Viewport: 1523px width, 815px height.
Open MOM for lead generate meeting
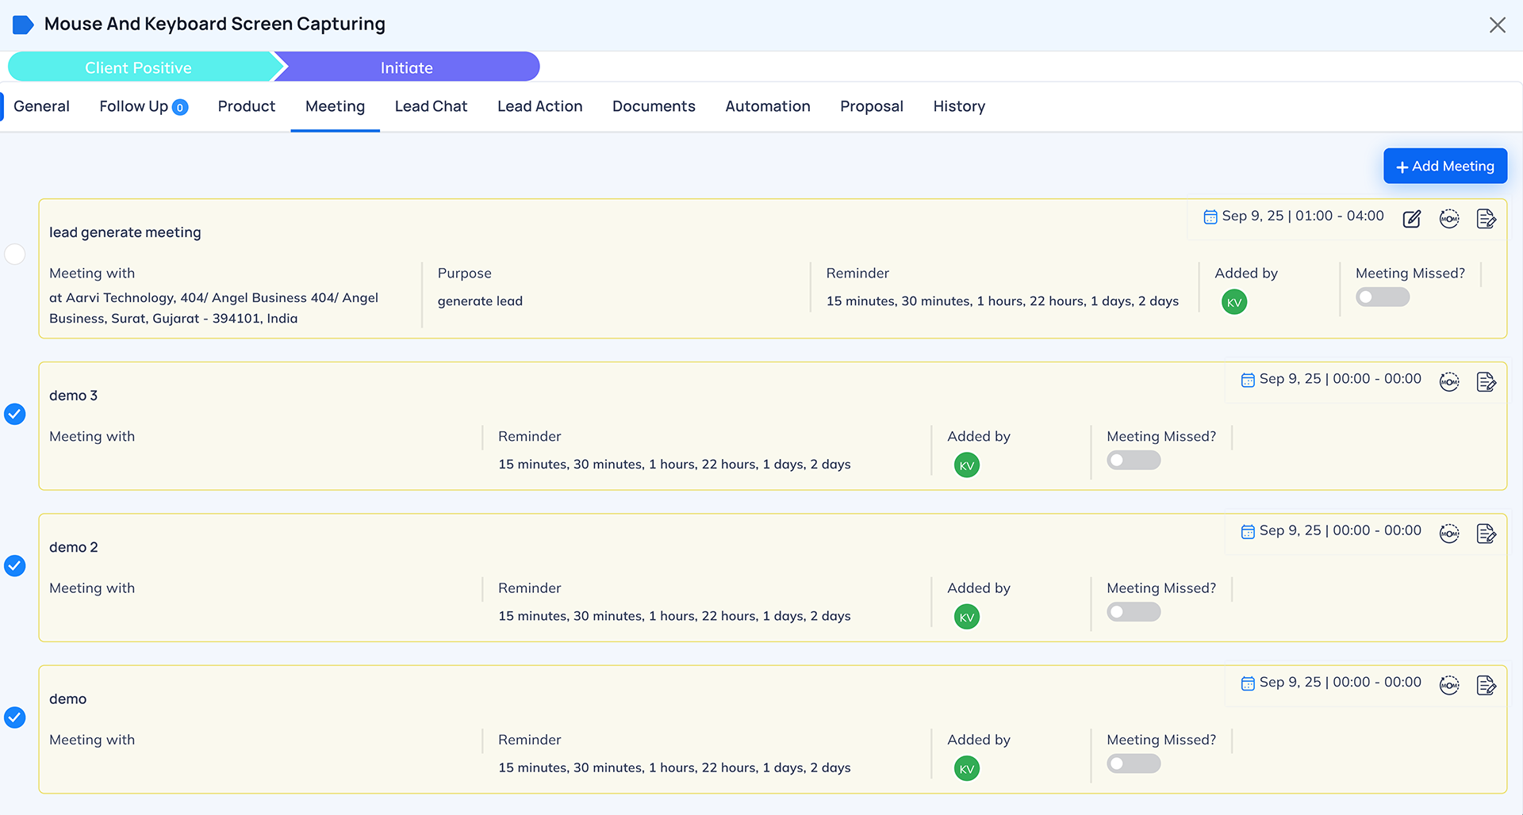tap(1449, 219)
